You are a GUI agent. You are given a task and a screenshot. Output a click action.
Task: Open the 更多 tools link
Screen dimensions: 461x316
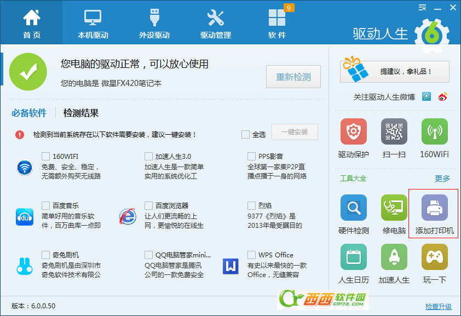(x=442, y=178)
